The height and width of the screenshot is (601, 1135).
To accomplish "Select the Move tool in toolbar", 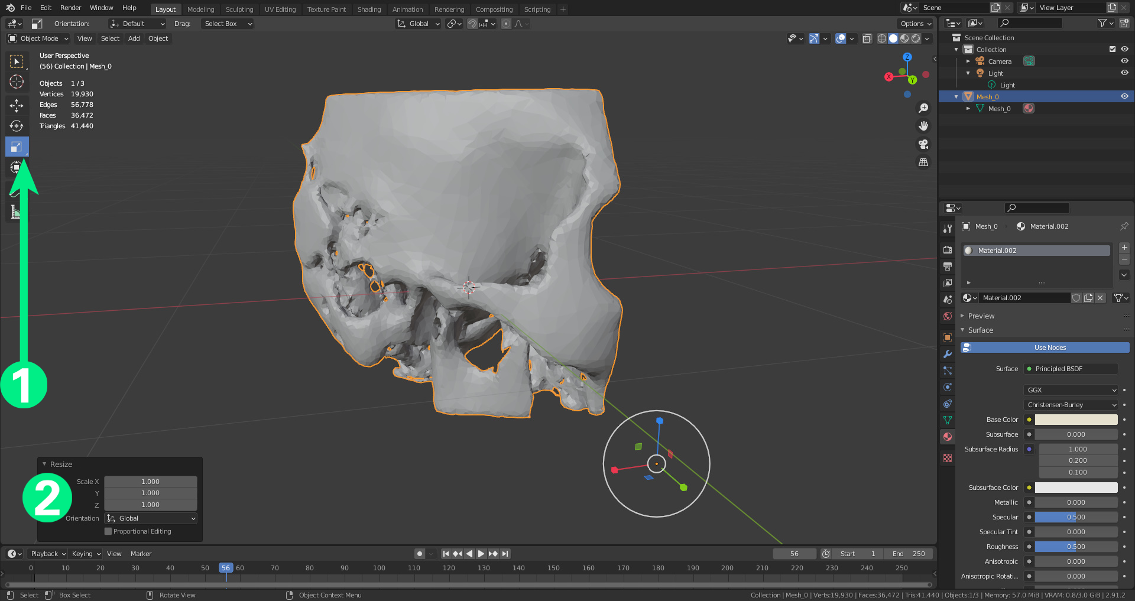I will [17, 105].
